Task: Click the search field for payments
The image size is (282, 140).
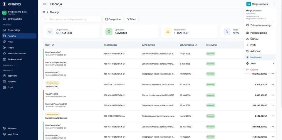Action: pyautogui.click(x=72, y=19)
